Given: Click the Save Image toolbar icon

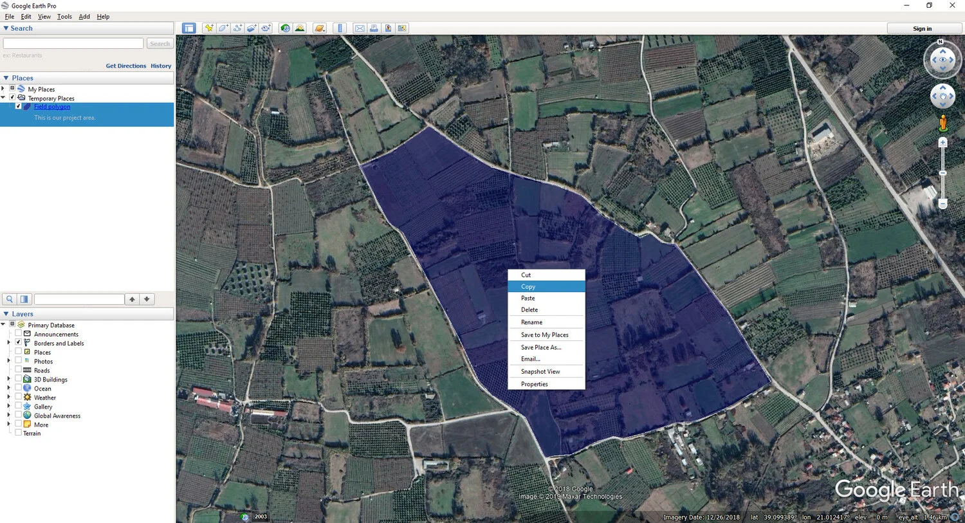Looking at the screenshot, I should pos(388,28).
